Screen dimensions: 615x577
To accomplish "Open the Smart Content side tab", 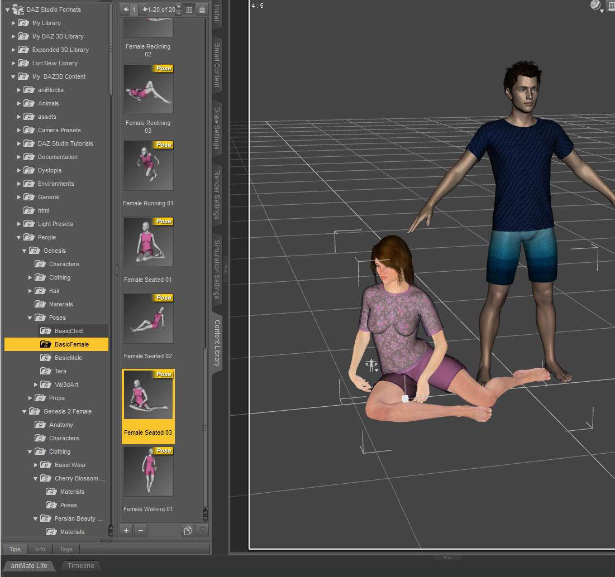I will pos(217,65).
